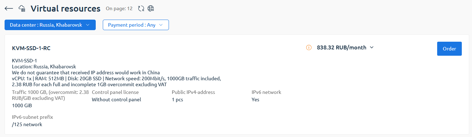Click the Control panel license label

pos(115,92)
